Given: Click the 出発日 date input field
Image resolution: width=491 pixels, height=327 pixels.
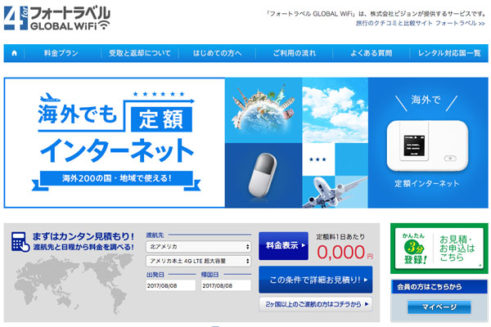Looking at the screenshot, I should [x=171, y=285].
